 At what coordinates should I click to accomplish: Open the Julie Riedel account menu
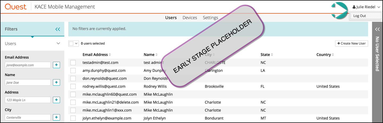[367, 7]
